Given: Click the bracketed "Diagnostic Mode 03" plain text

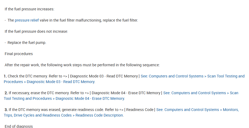Looking at the screenshot, I should (x=104, y=76).
